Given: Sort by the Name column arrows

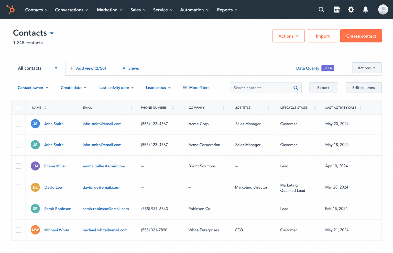Looking at the screenshot, I should [x=45, y=108].
